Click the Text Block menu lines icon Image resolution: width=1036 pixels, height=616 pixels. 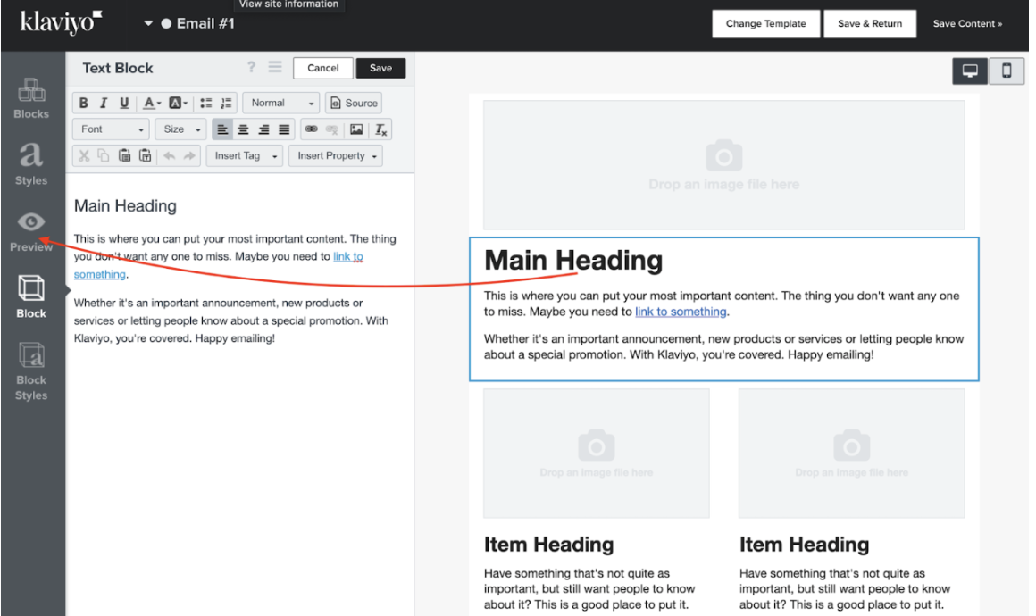(x=275, y=67)
